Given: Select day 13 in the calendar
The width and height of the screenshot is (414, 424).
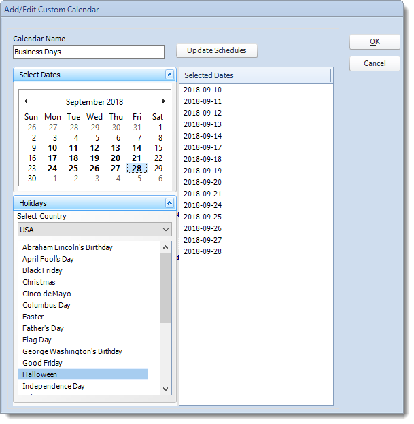Looking at the screenshot, I should tap(116, 148).
